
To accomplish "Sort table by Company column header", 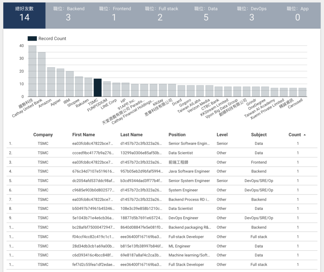I will pos(43,135).
